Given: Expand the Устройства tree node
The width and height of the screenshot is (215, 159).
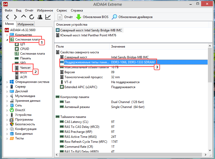Looking at the screenshot, I should [x=7, y=115].
